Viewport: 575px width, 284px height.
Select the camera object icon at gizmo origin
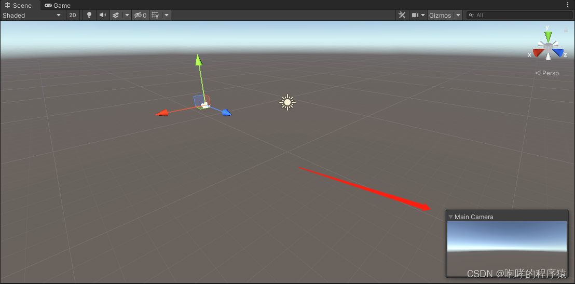204,106
